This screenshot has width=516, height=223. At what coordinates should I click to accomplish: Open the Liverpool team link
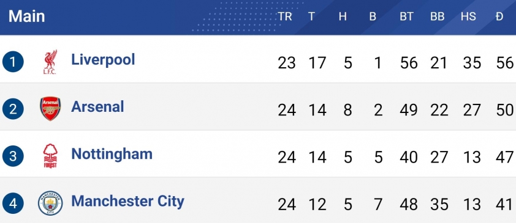(x=103, y=60)
